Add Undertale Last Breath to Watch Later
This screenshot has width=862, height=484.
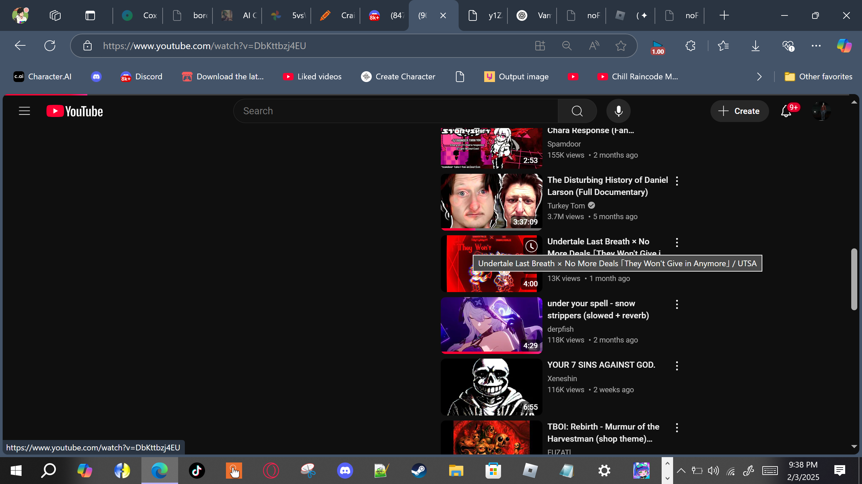click(531, 246)
